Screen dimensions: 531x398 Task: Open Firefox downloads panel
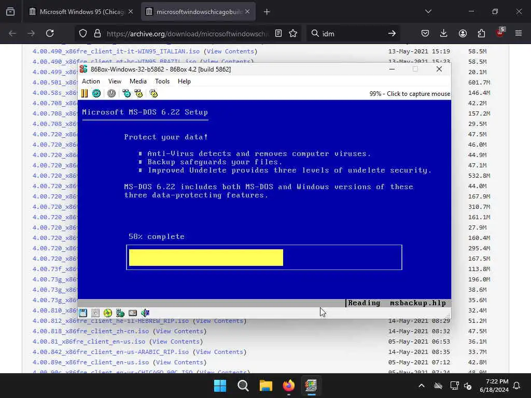pos(444,33)
